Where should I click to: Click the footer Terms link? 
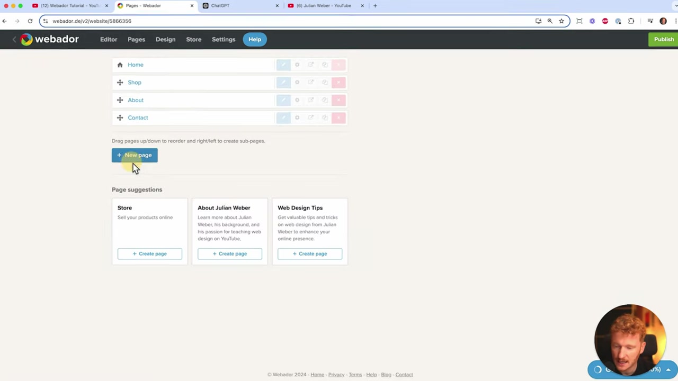pyautogui.click(x=355, y=375)
